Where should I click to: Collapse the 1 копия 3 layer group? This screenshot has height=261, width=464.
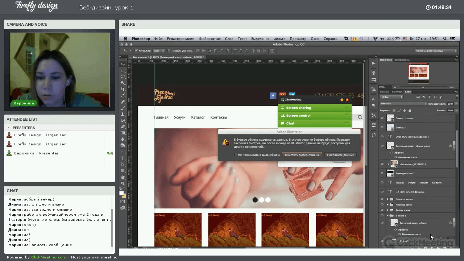[388, 216]
